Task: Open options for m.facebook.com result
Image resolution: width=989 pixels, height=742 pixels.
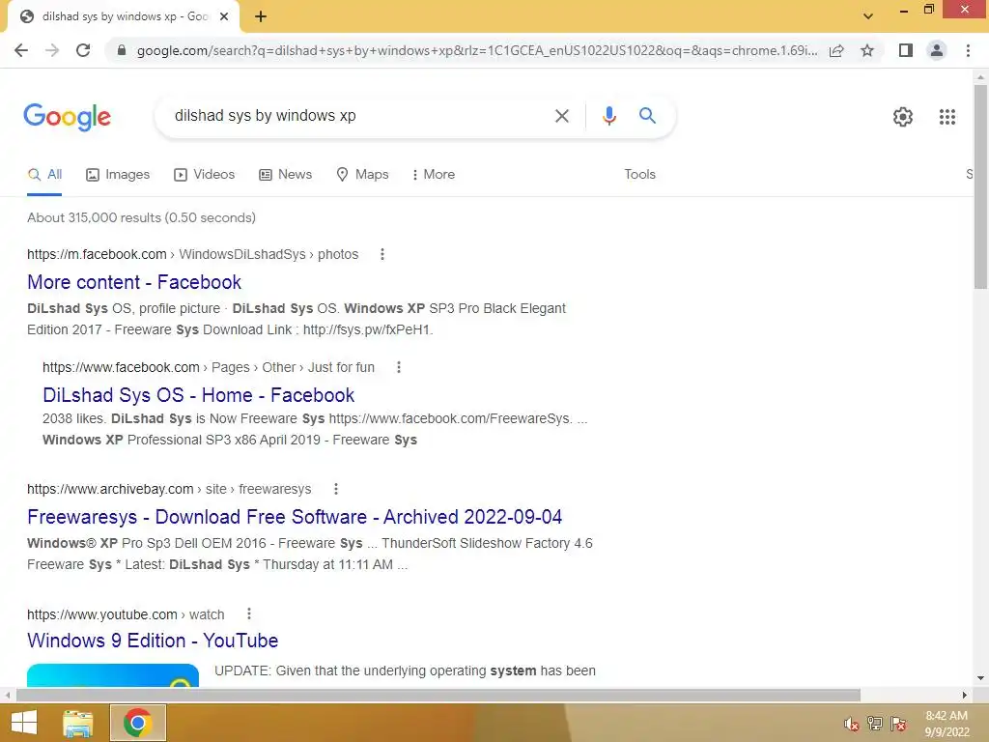Action: [x=382, y=254]
